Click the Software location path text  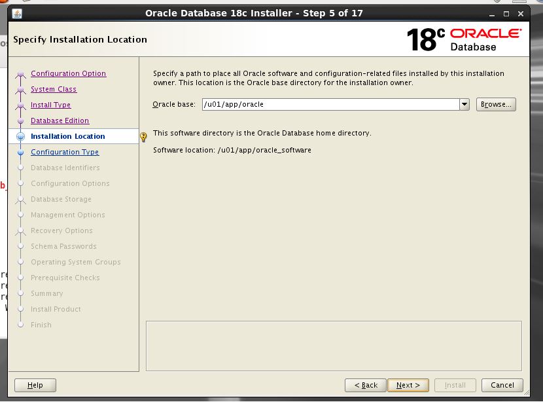(x=264, y=150)
